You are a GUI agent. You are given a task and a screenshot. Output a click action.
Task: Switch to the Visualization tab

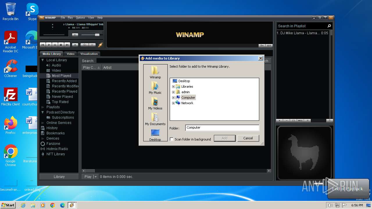click(x=89, y=54)
